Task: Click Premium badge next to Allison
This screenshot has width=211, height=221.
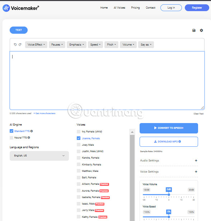Action: tap(104, 184)
